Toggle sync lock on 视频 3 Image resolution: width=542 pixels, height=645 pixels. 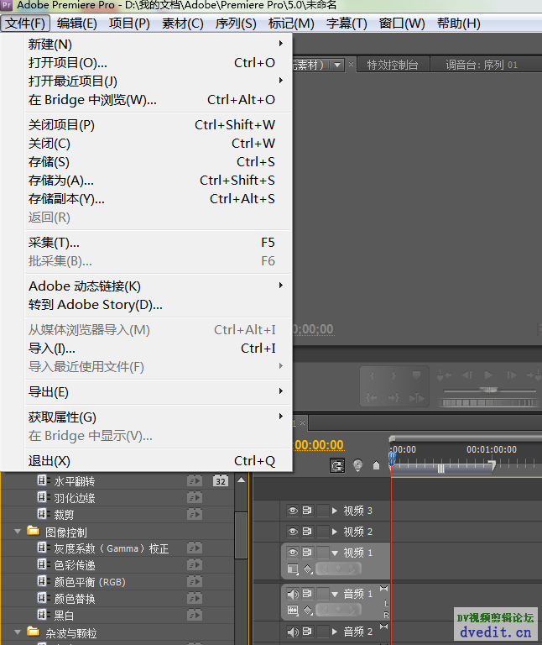[x=307, y=511]
